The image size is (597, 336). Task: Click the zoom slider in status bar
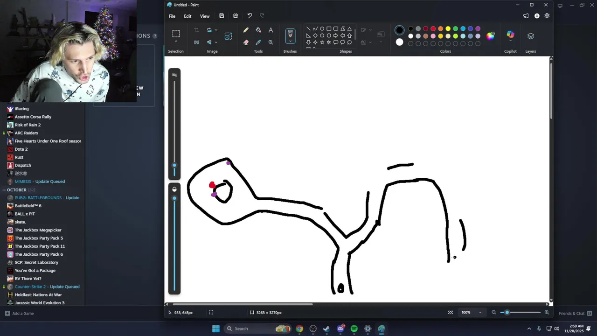tap(520, 313)
